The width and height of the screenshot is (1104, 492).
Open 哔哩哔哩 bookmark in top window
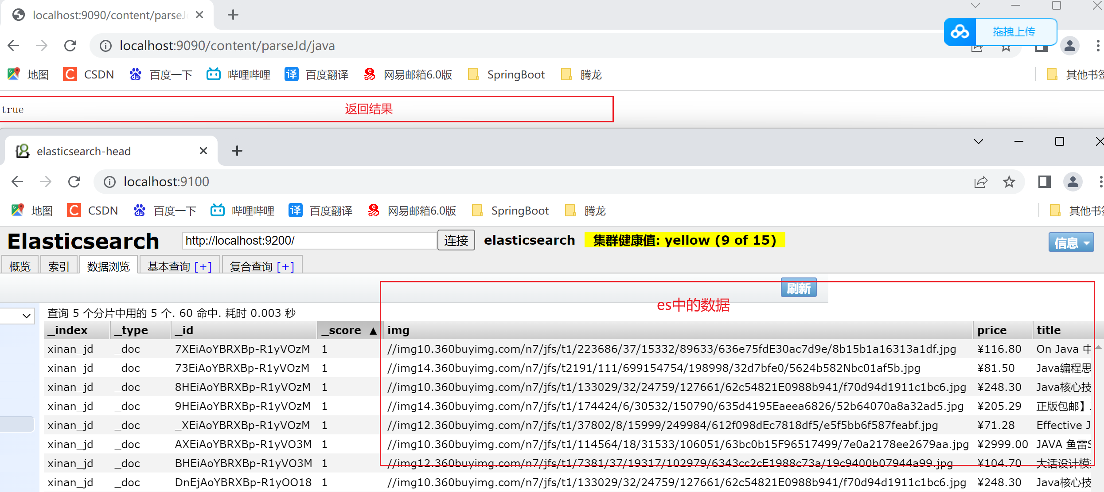click(238, 74)
